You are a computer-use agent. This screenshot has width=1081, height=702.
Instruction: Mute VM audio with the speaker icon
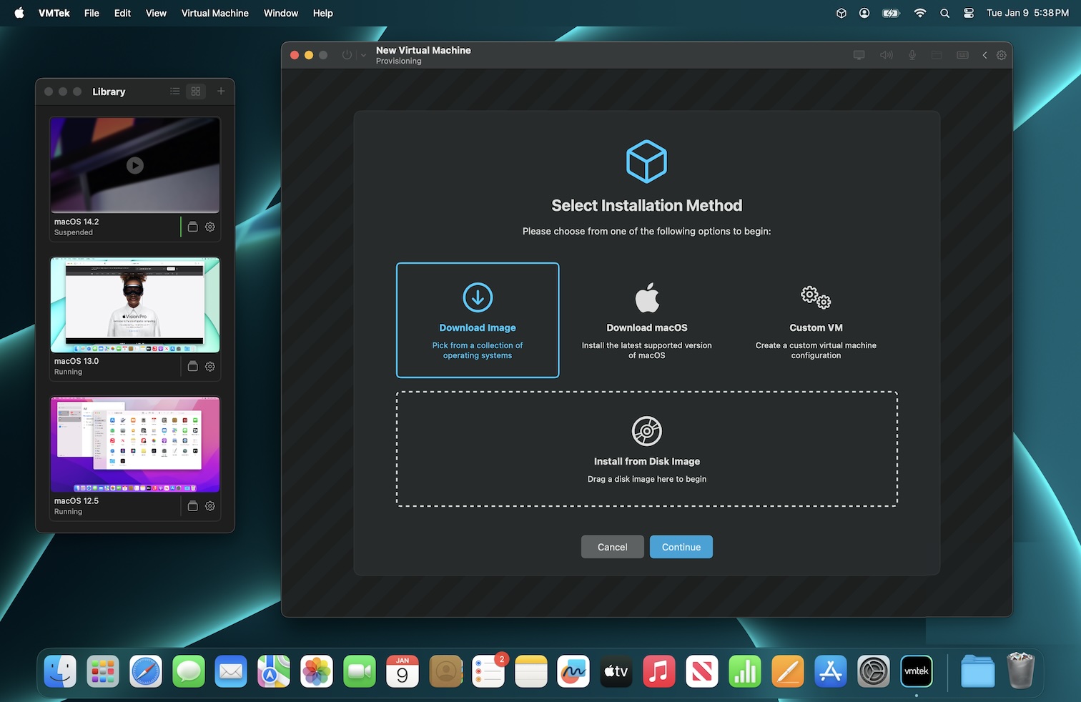coord(886,55)
